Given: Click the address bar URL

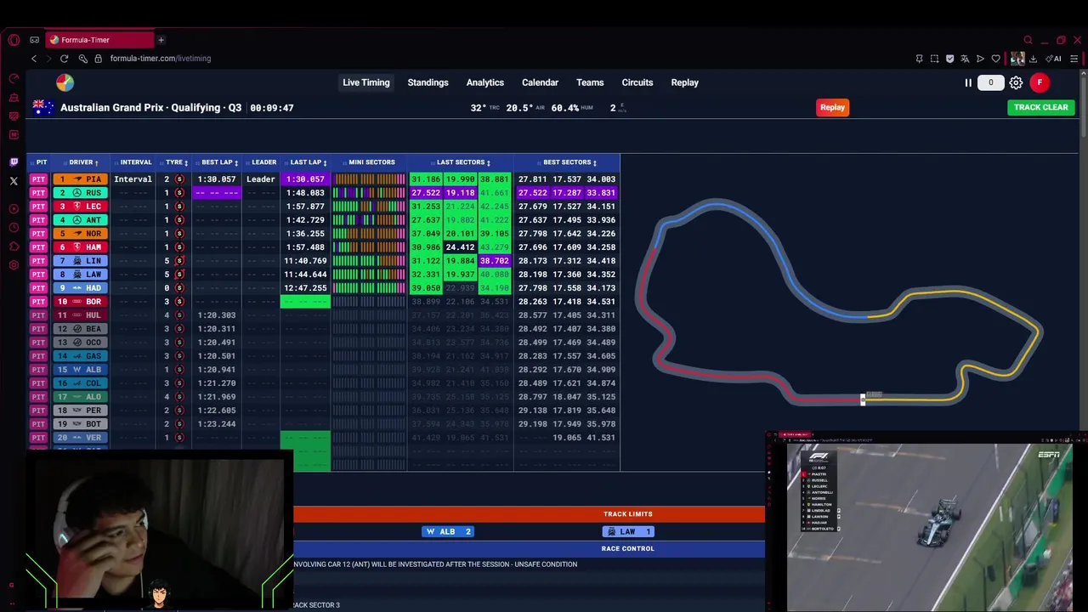Looking at the screenshot, I should point(161,59).
